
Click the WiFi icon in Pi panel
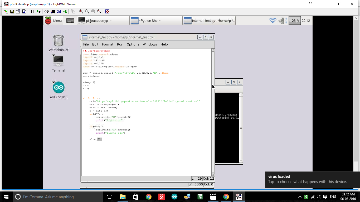click(273, 21)
